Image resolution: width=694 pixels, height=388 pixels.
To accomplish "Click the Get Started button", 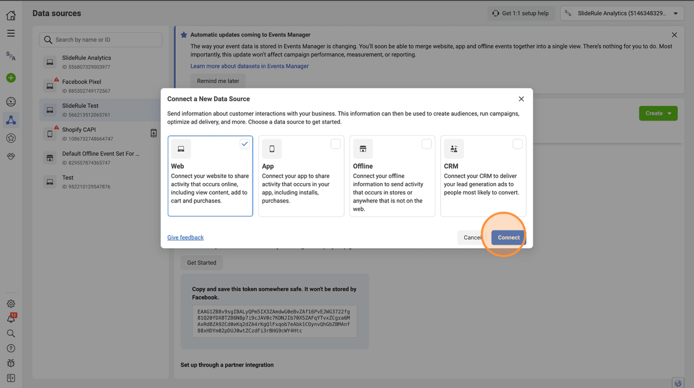I will point(201,263).
